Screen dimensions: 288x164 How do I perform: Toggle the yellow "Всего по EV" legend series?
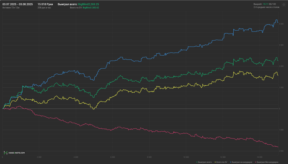(x=221, y=162)
